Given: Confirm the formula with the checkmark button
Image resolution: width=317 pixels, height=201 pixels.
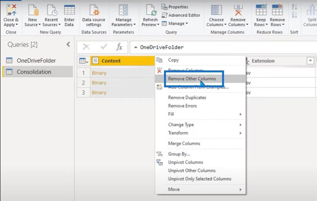Looking at the screenshot, I should click(x=104, y=47).
